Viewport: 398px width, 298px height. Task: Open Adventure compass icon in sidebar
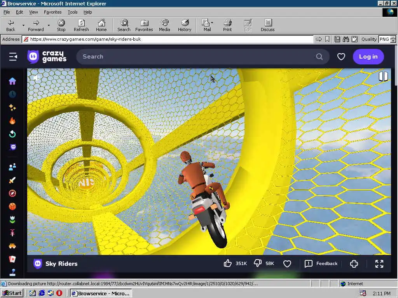(12, 193)
